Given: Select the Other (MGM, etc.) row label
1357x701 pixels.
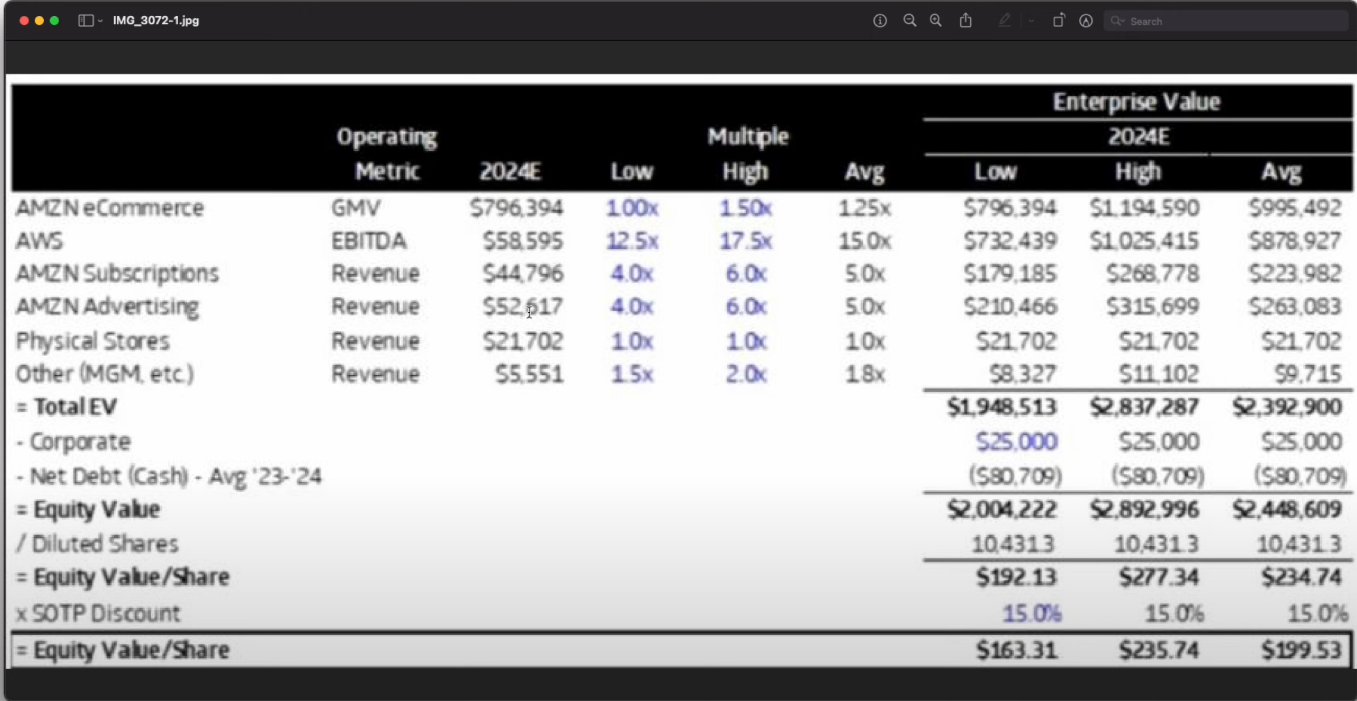Looking at the screenshot, I should [x=104, y=374].
